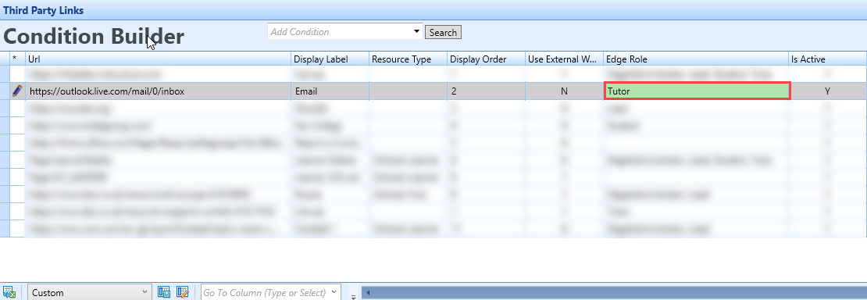
Task: Click the asterisk column header
Action: (x=17, y=59)
